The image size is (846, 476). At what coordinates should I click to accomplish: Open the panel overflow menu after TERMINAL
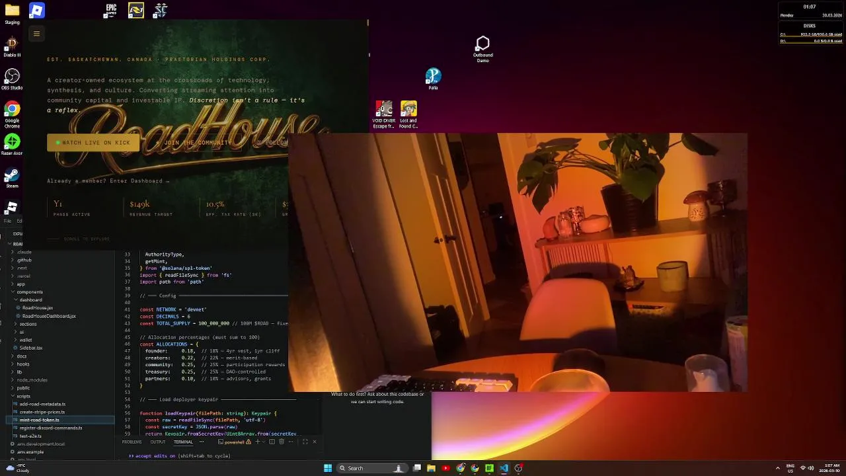point(202,442)
